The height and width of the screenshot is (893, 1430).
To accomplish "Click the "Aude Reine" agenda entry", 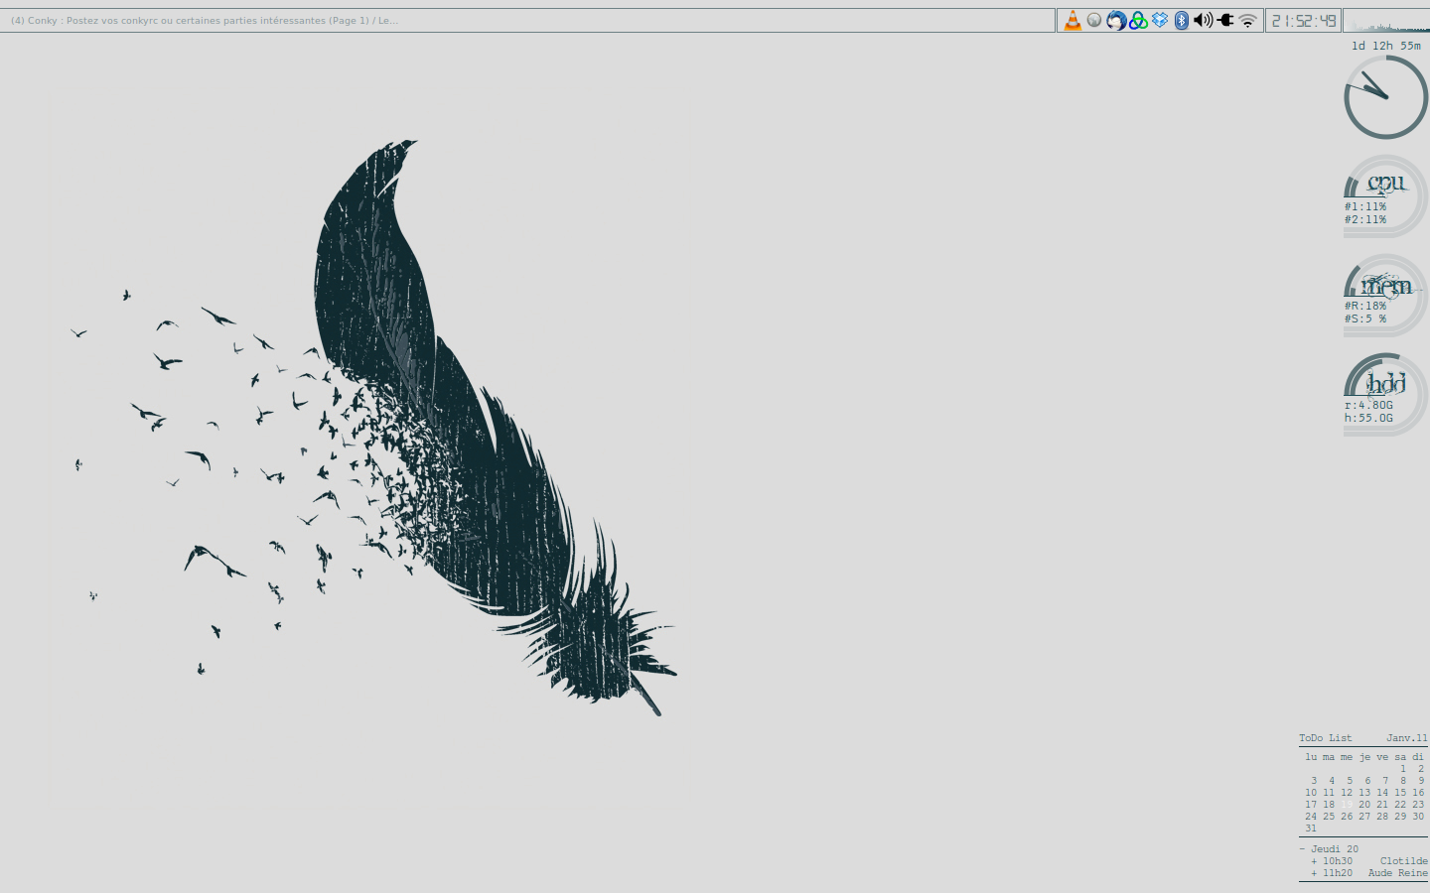I will coord(1398,873).
